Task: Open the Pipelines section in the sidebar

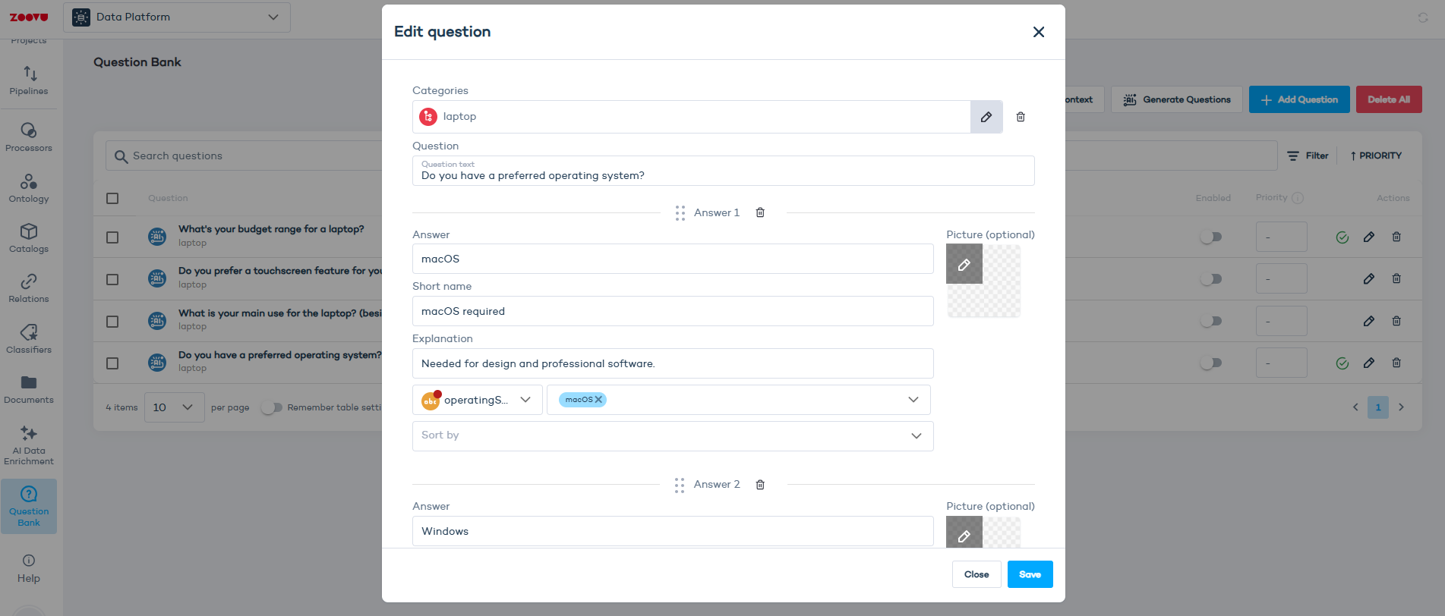Action: (x=28, y=80)
